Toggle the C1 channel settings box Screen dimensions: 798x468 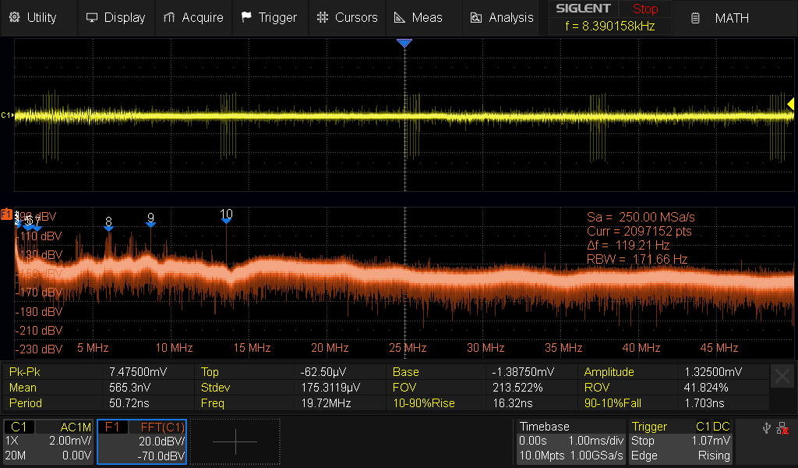click(48, 441)
